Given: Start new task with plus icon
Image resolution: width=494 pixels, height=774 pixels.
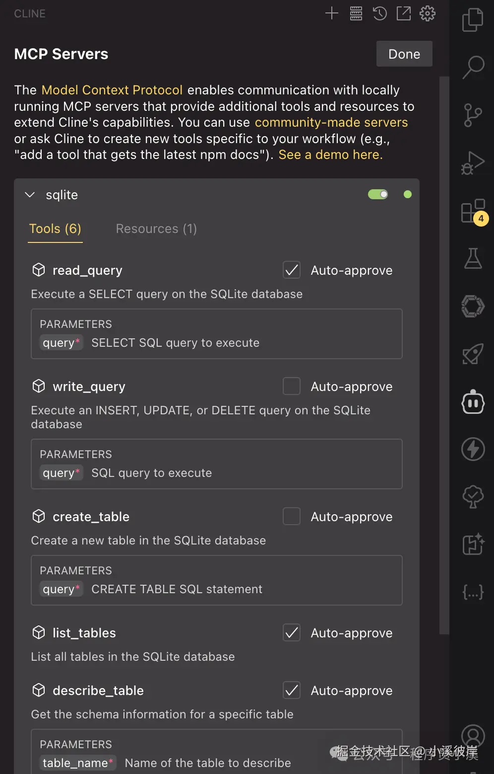Looking at the screenshot, I should point(332,13).
